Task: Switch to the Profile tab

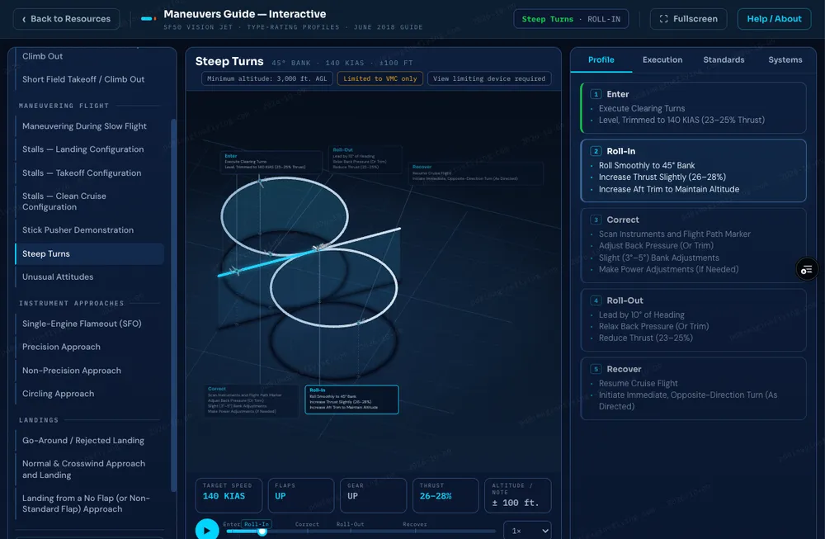Action: coord(601,60)
